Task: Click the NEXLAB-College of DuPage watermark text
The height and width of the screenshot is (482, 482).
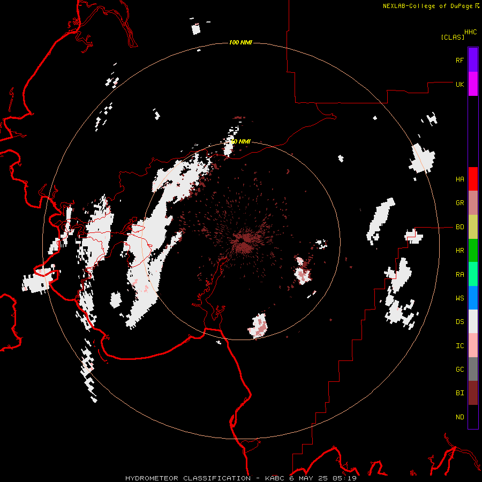Action: 427,6
